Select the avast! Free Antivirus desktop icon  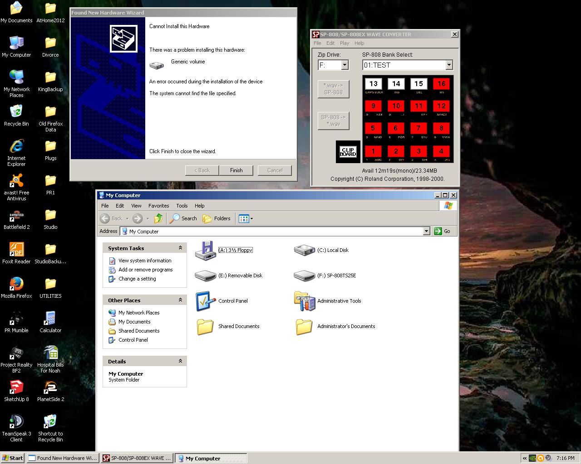coord(16,180)
